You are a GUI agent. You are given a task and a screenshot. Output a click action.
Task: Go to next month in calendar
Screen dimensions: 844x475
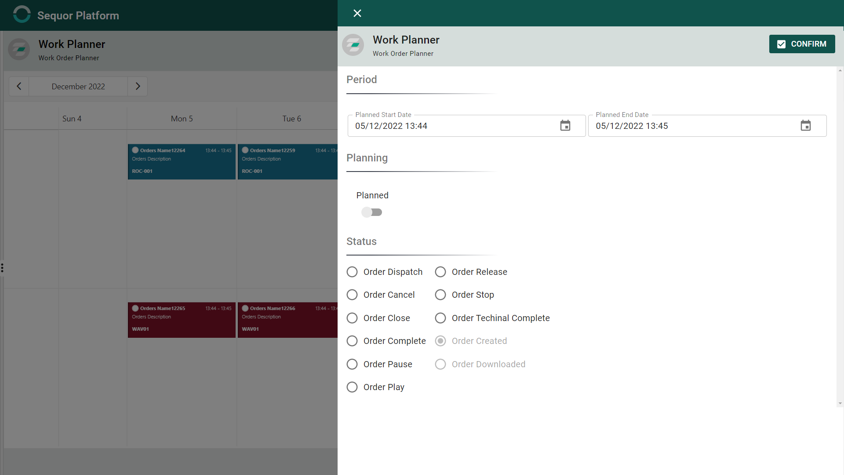point(138,86)
